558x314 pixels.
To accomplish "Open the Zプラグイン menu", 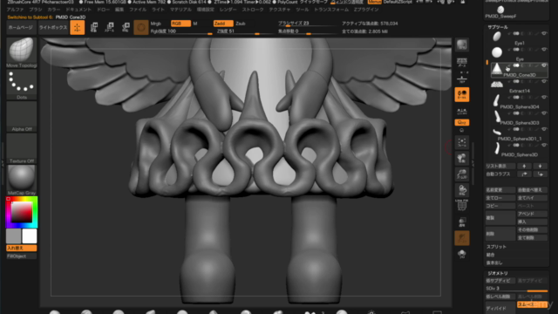I will [x=366, y=10].
